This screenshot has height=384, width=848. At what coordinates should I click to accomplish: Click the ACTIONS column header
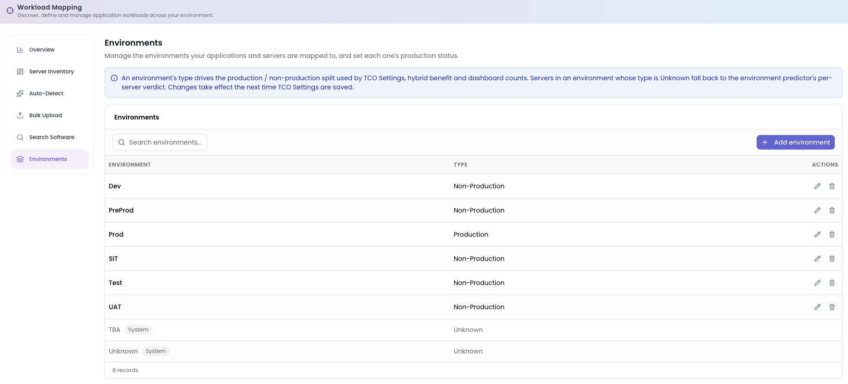pos(825,165)
